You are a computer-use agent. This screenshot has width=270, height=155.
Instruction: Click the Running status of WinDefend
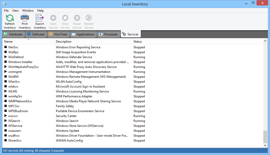[x=139, y=57]
